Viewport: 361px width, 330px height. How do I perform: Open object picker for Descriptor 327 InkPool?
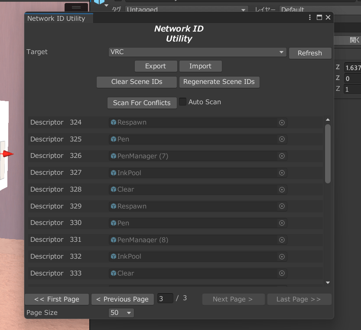tap(282, 173)
